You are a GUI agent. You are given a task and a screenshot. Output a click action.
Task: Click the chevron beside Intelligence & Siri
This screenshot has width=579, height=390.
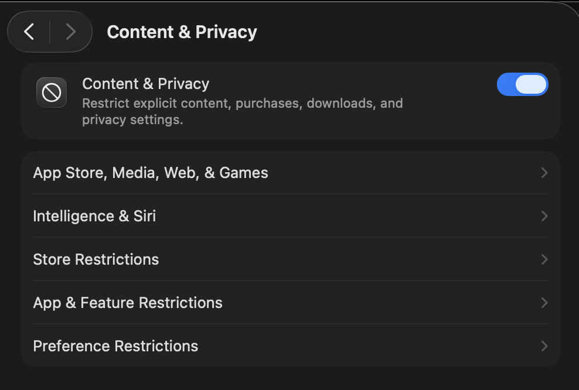tap(544, 216)
